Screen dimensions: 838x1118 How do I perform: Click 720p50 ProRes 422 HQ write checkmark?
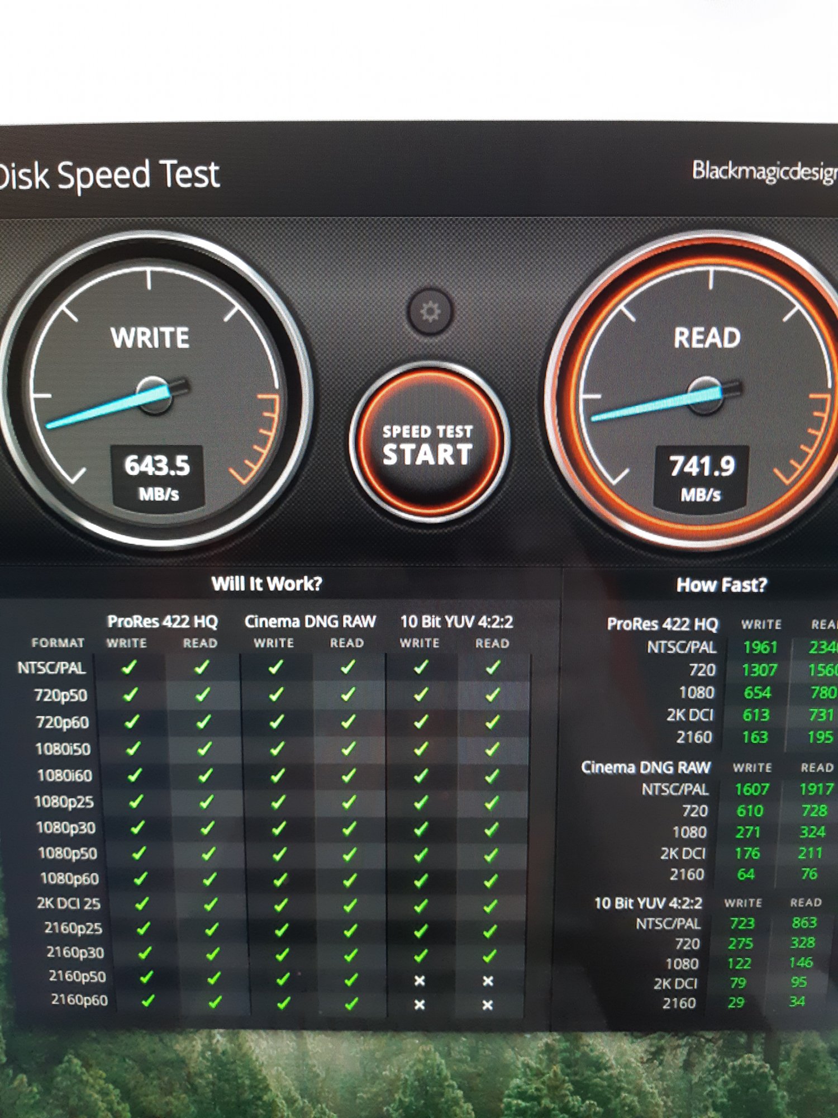click(x=130, y=694)
